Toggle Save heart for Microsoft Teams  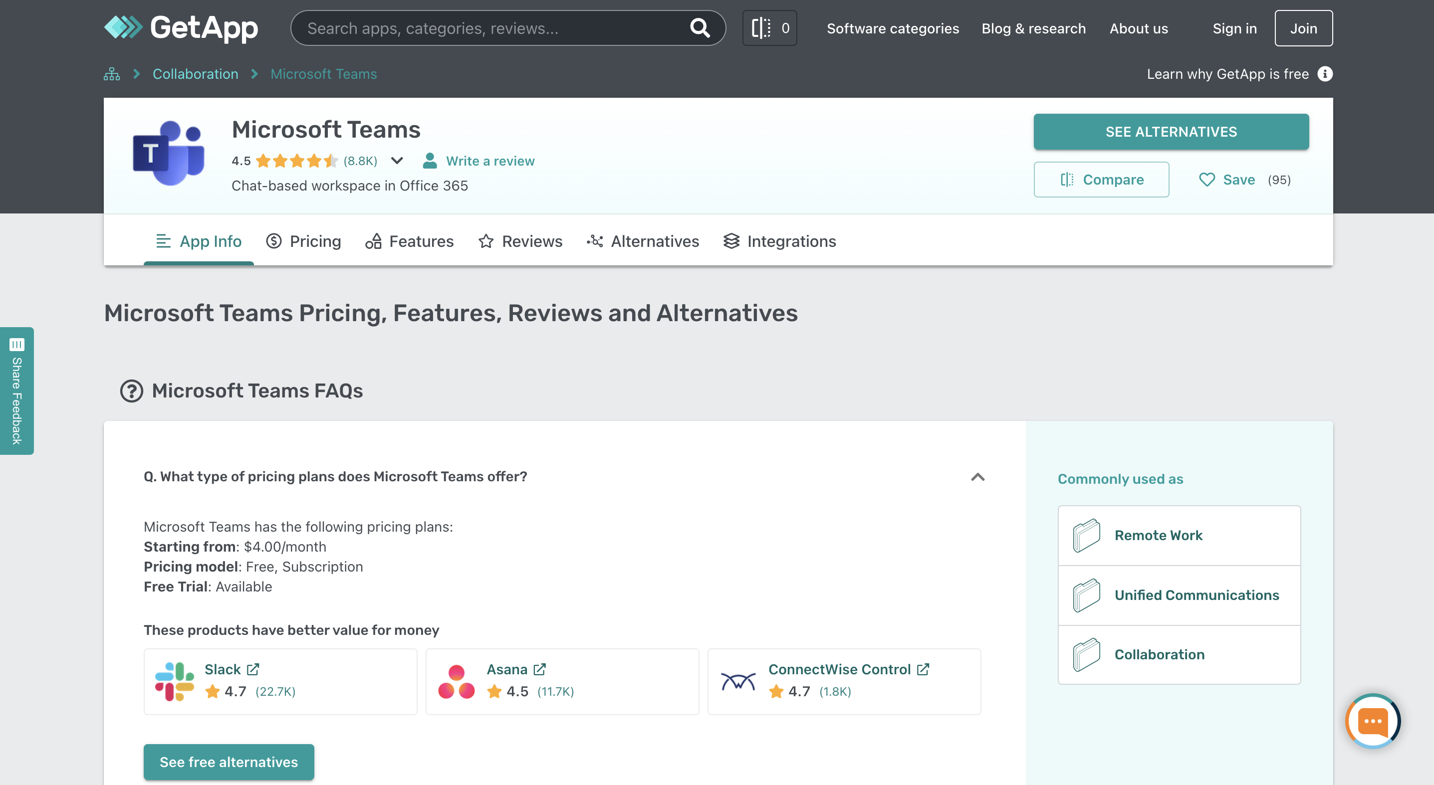[1206, 180]
